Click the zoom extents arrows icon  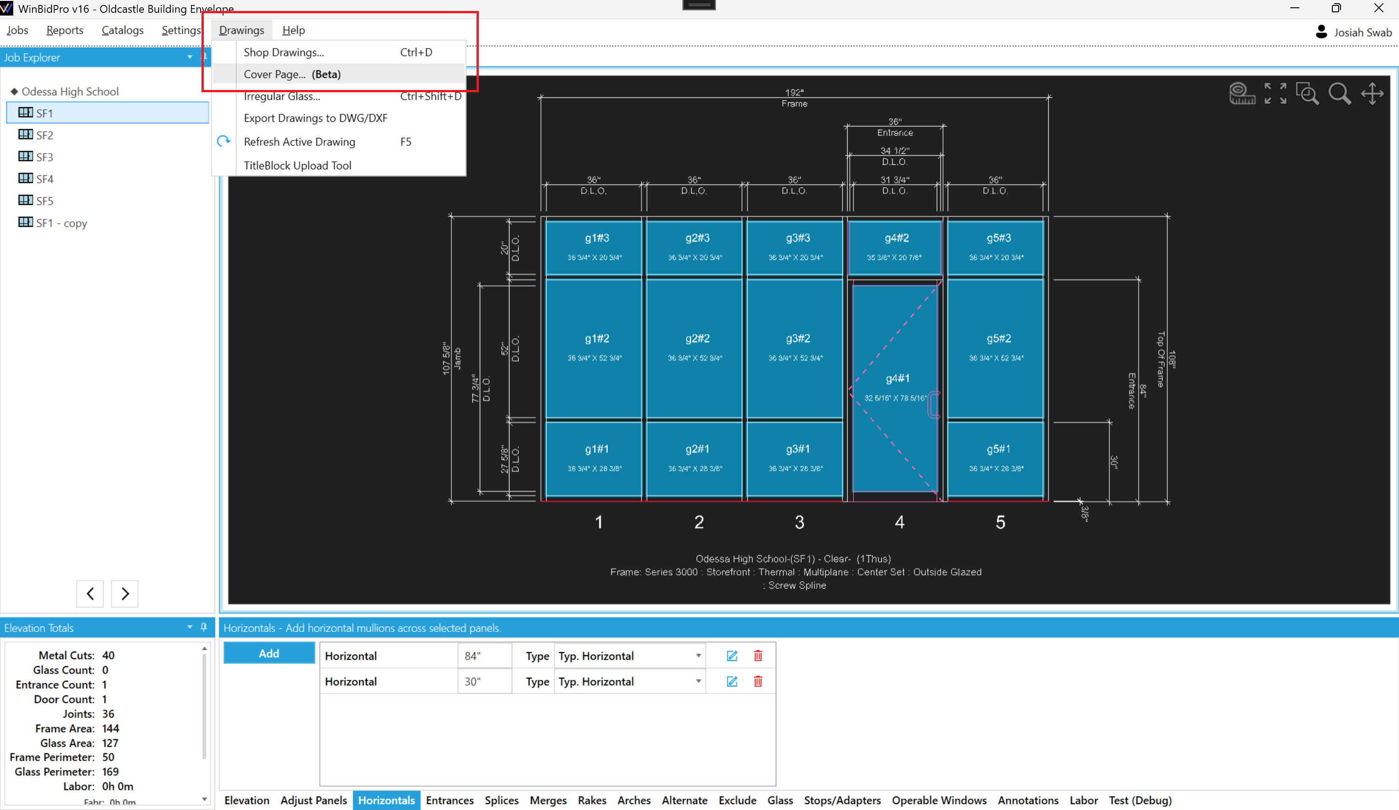[1275, 93]
